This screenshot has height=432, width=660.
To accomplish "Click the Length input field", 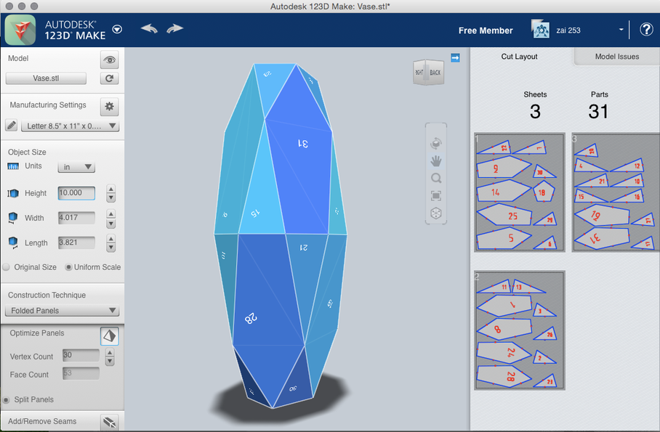I will click(x=76, y=243).
